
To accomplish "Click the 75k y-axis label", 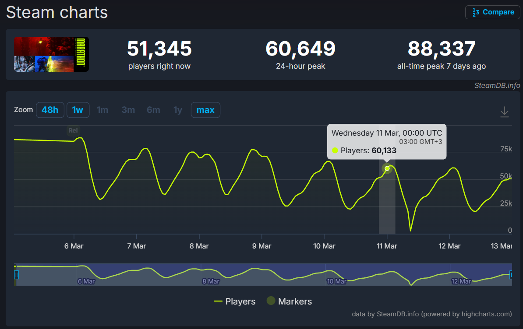I will (506, 149).
